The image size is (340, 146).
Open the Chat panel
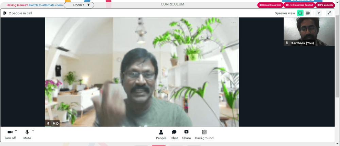[174, 134]
